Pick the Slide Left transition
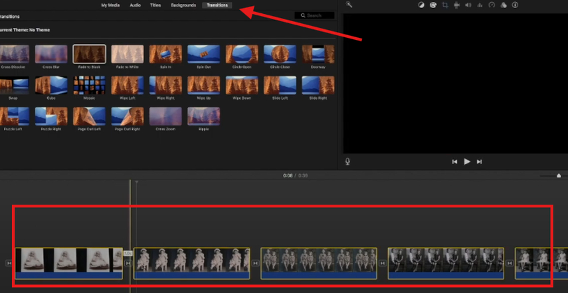Screen dimensions: 568x293 tap(280, 86)
